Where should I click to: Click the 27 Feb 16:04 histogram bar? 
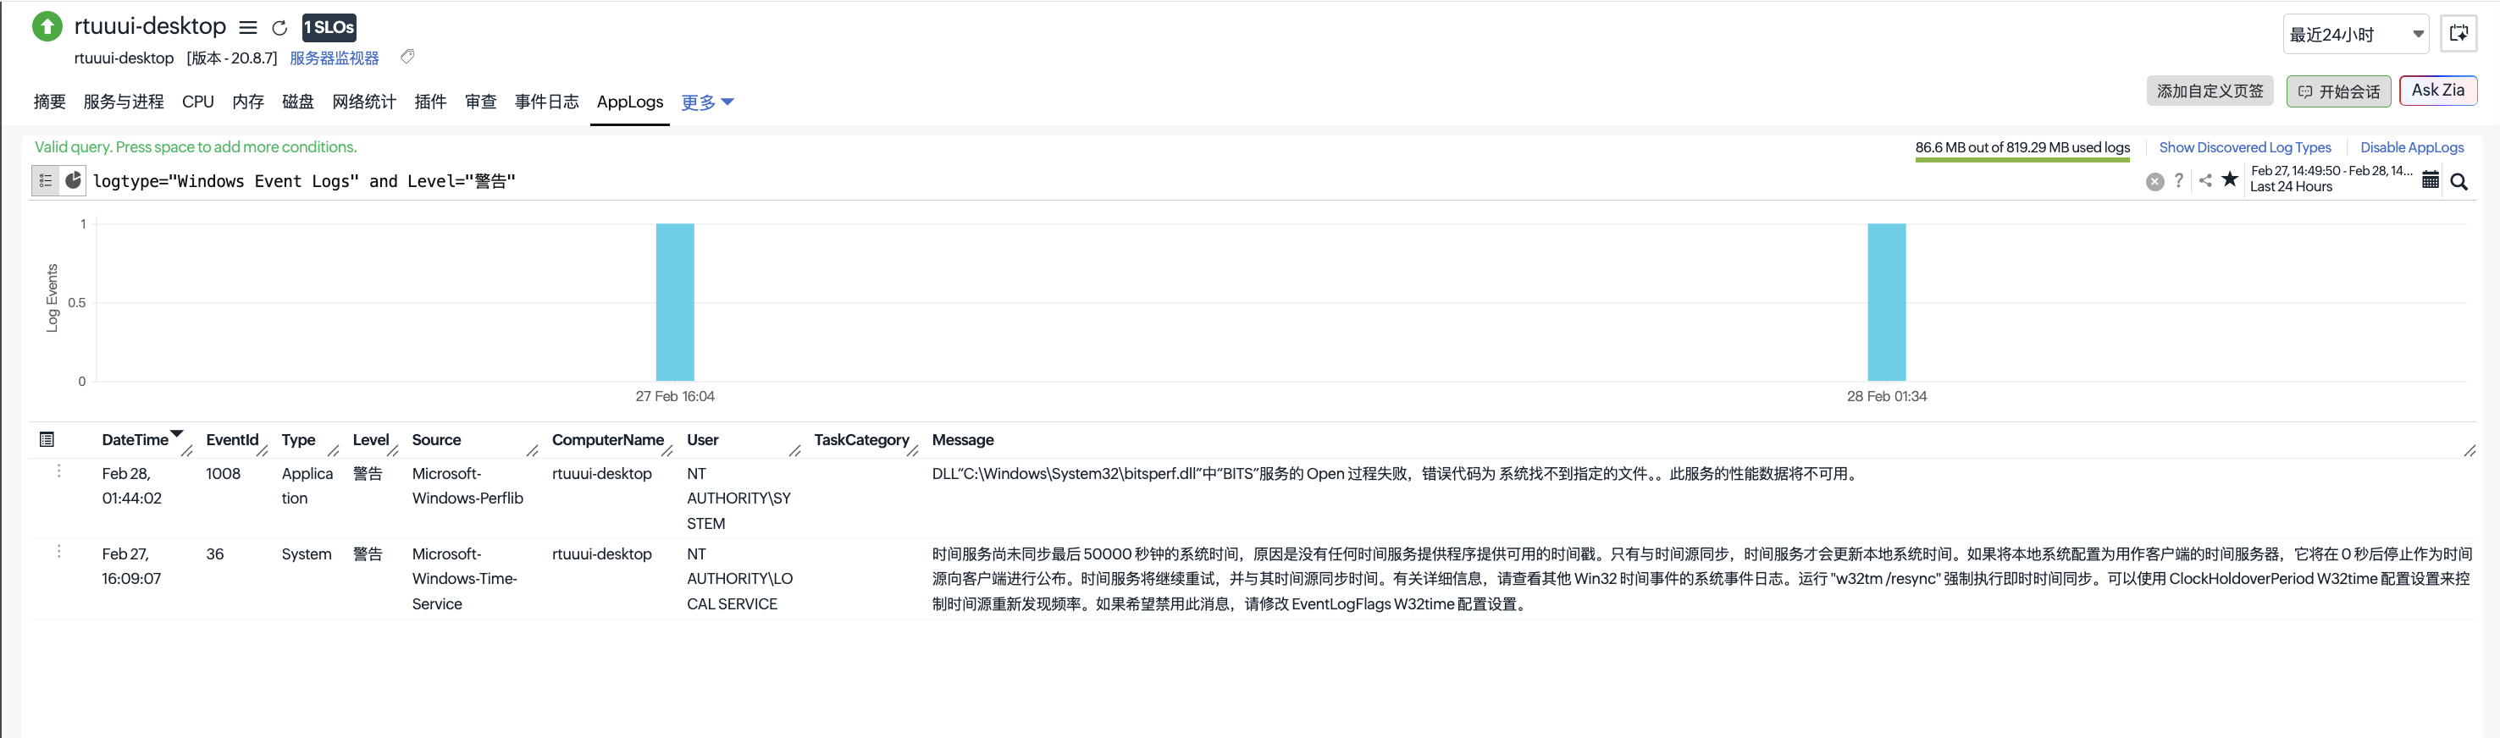pyautogui.click(x=674, y=301)
